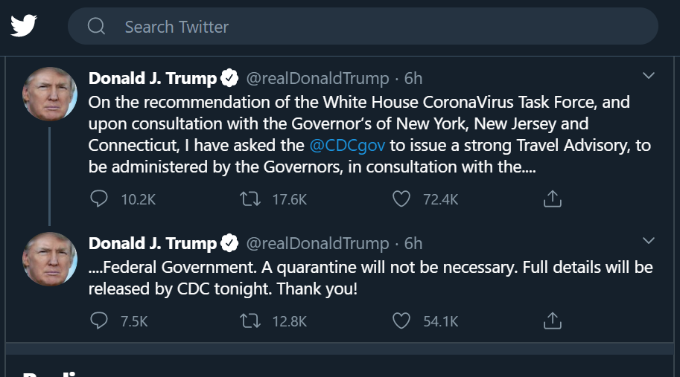The width and height of the screenshot is (680, 377).
Task: Open the second tweet's 6h timestamp
Action: pos(413,243)
